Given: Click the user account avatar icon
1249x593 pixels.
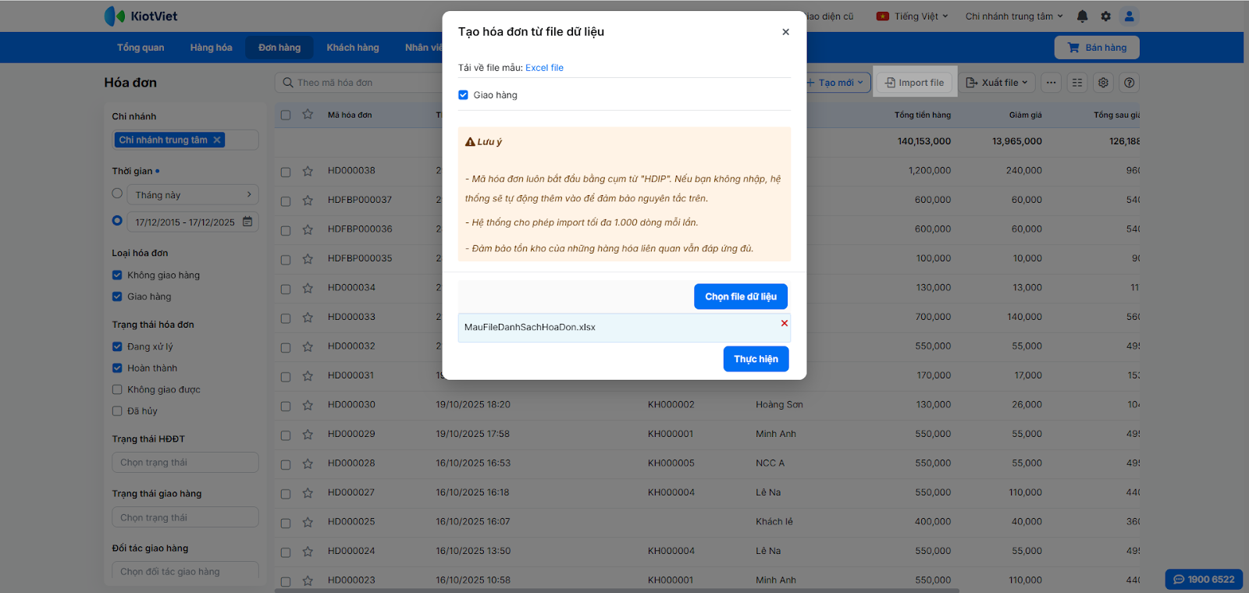Looking at the screenshot, I should tap(1129, 16).
